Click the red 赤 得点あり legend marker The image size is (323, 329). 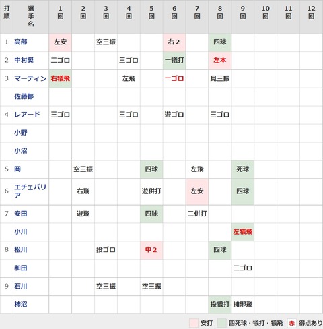[x=292, y=323]
